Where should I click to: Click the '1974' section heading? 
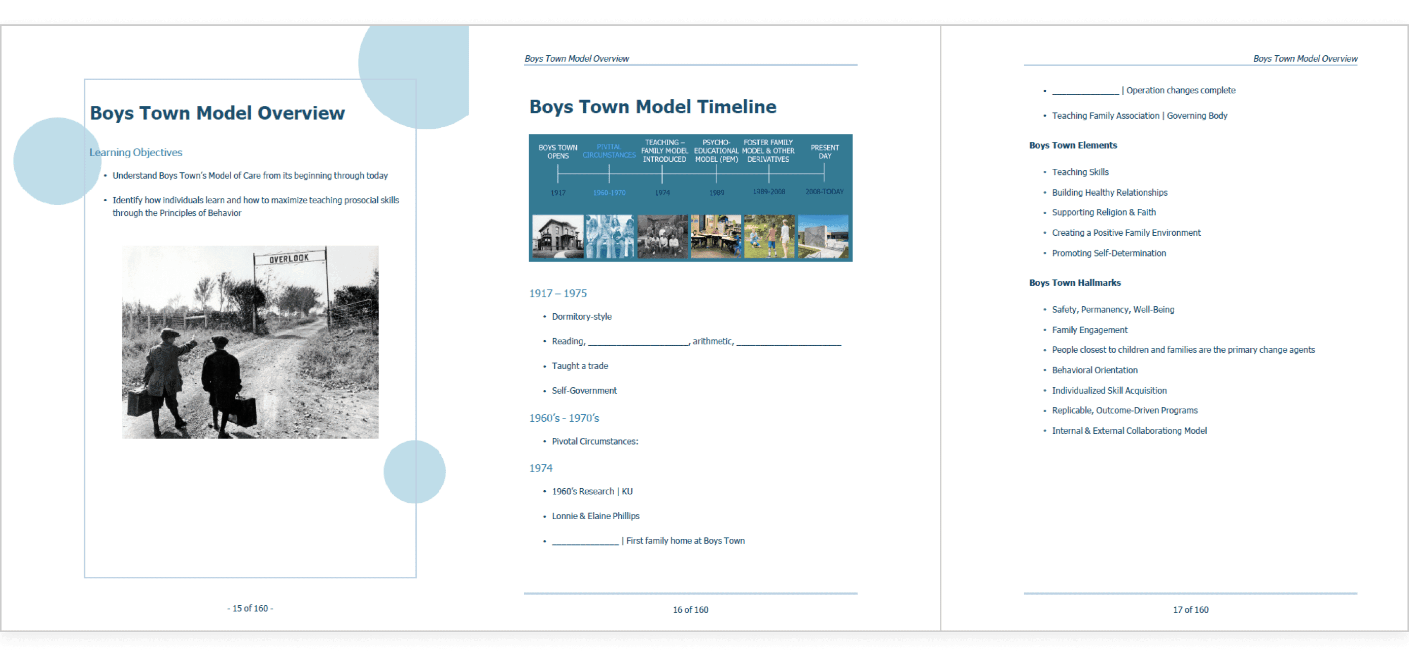(541, 468)
